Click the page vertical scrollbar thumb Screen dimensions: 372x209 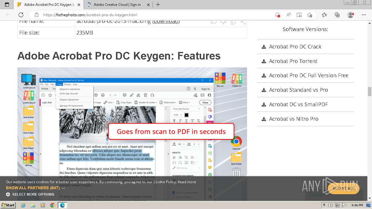click(x=370, y=91)
